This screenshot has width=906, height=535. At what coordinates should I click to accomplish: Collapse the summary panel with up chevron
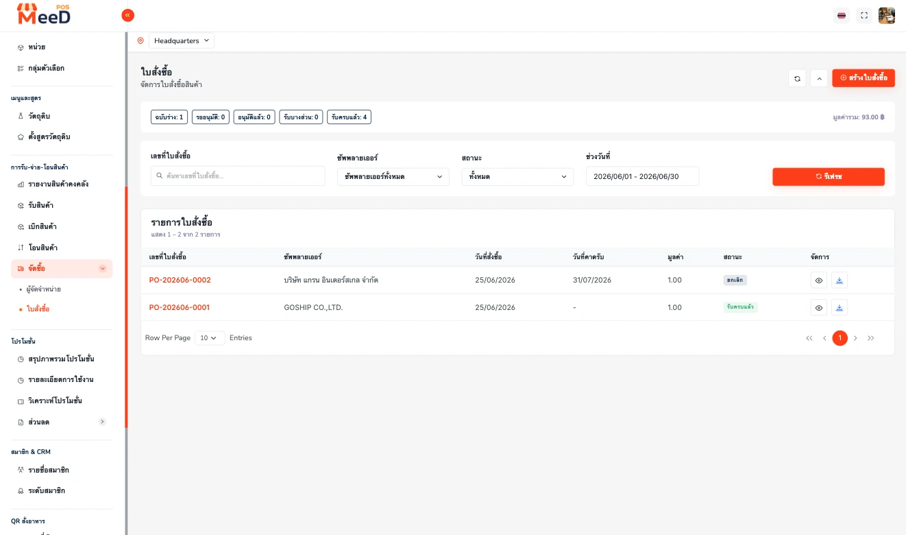819,78
